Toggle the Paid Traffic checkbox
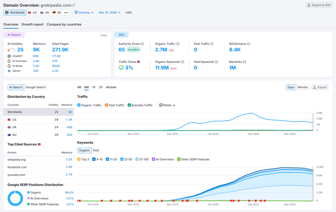 [x=107, y=105]
